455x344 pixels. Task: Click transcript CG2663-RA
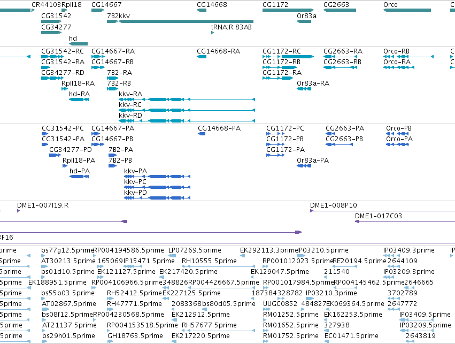[341, 57]
